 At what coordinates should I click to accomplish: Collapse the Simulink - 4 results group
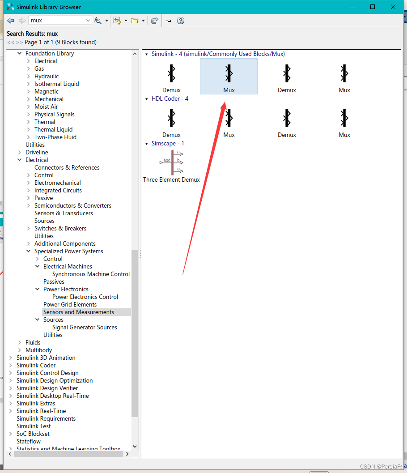pyautogui.click(x=147, y=54)
